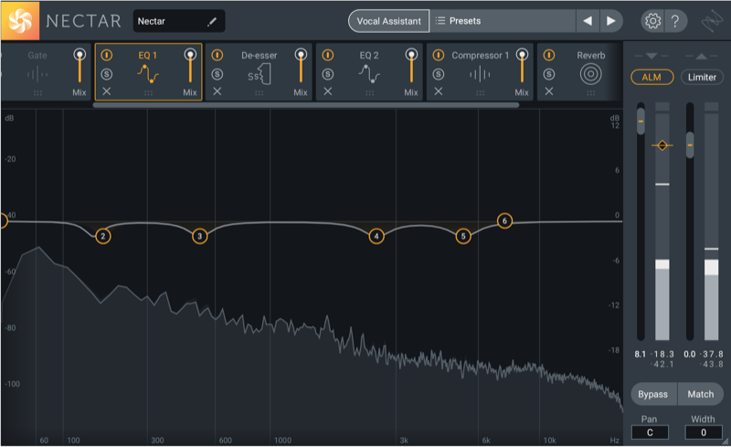This screenshot has height=447, width=731.
Task: Open the Presets browser
Action: click(x=503, y=21)
